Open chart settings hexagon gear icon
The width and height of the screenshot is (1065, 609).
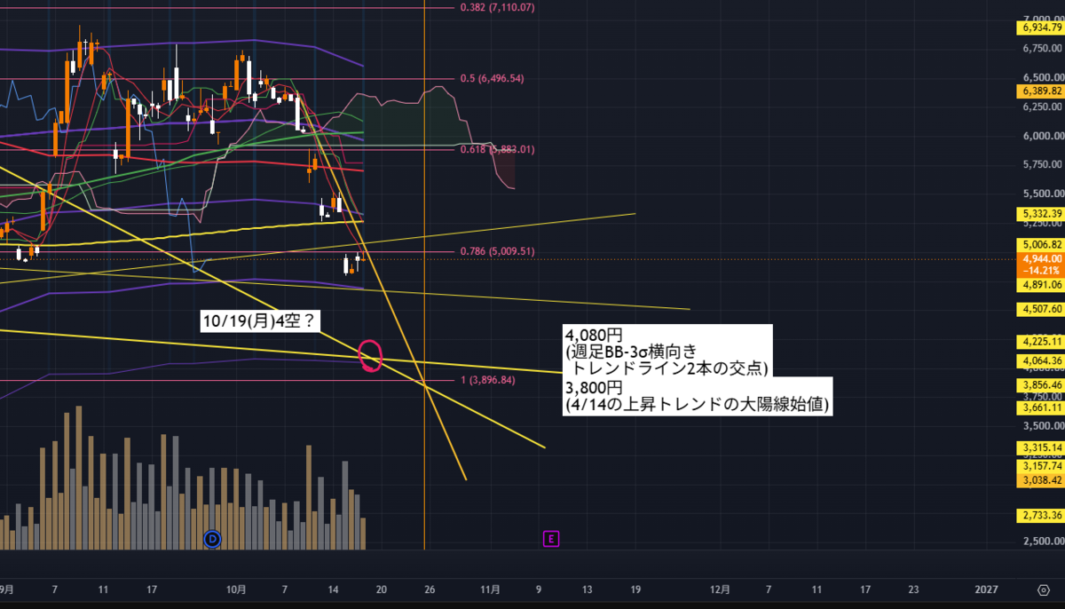(x=1043, y=589)
